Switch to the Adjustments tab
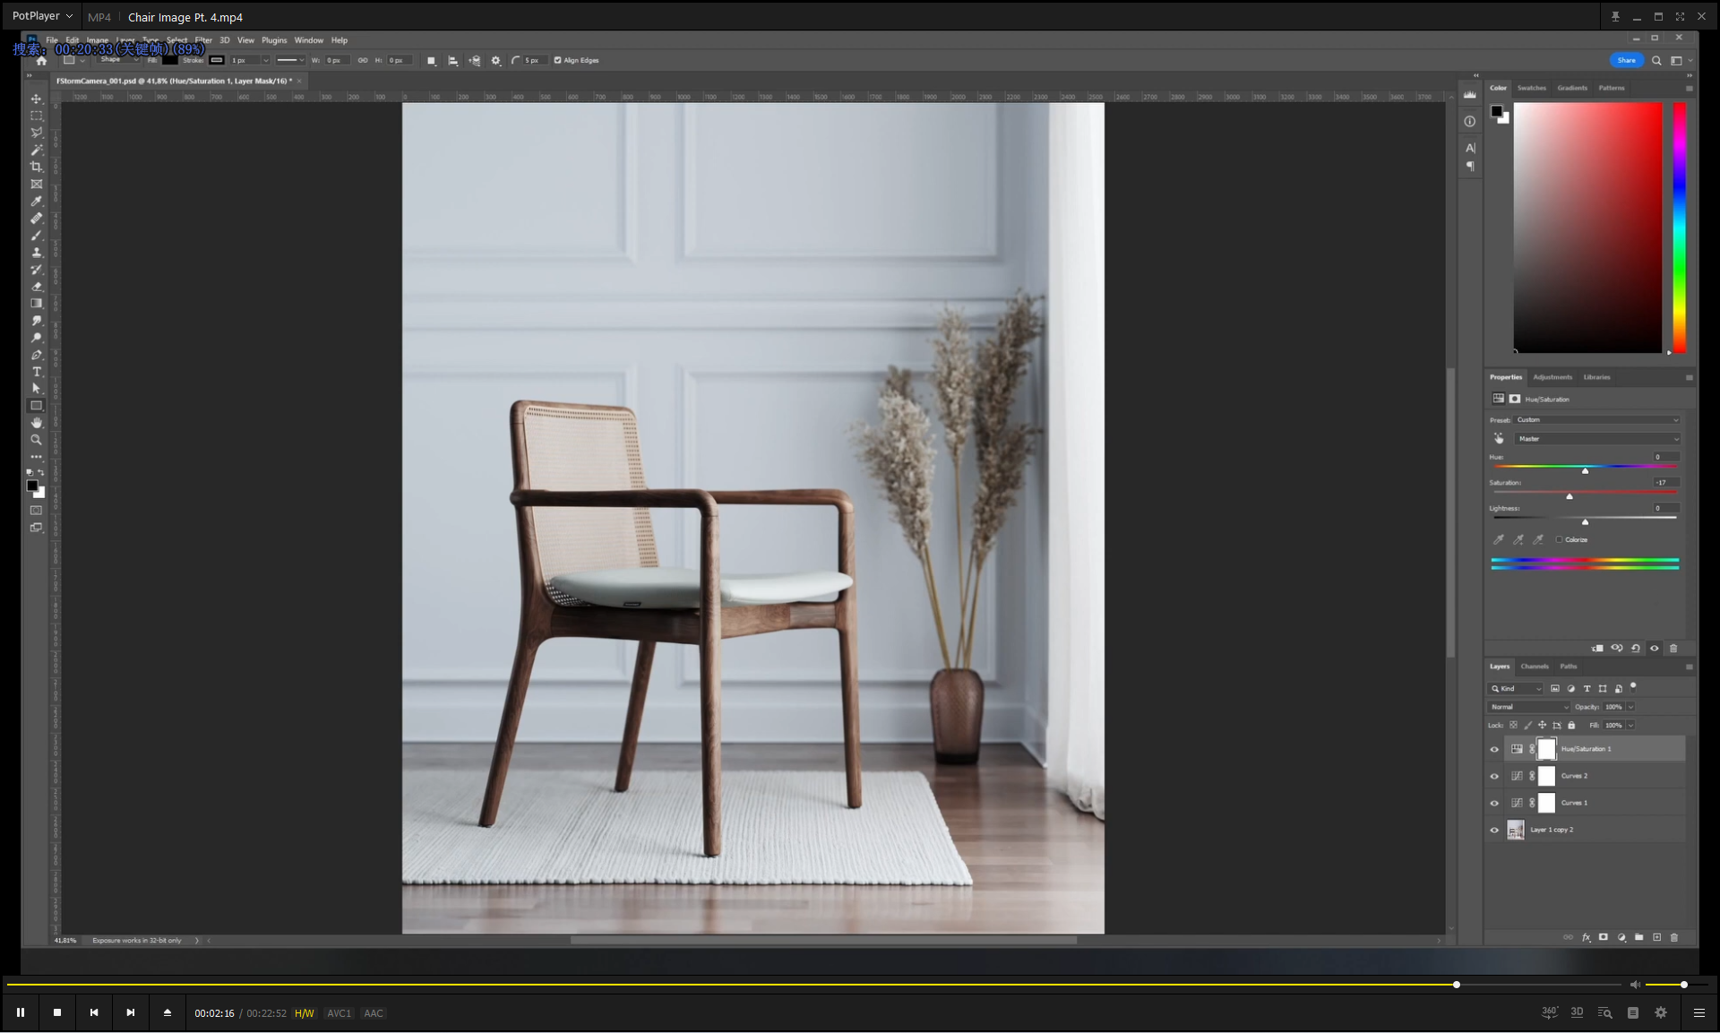Viewport: 1720px width, 1033px height. [x=1552, y=377]
